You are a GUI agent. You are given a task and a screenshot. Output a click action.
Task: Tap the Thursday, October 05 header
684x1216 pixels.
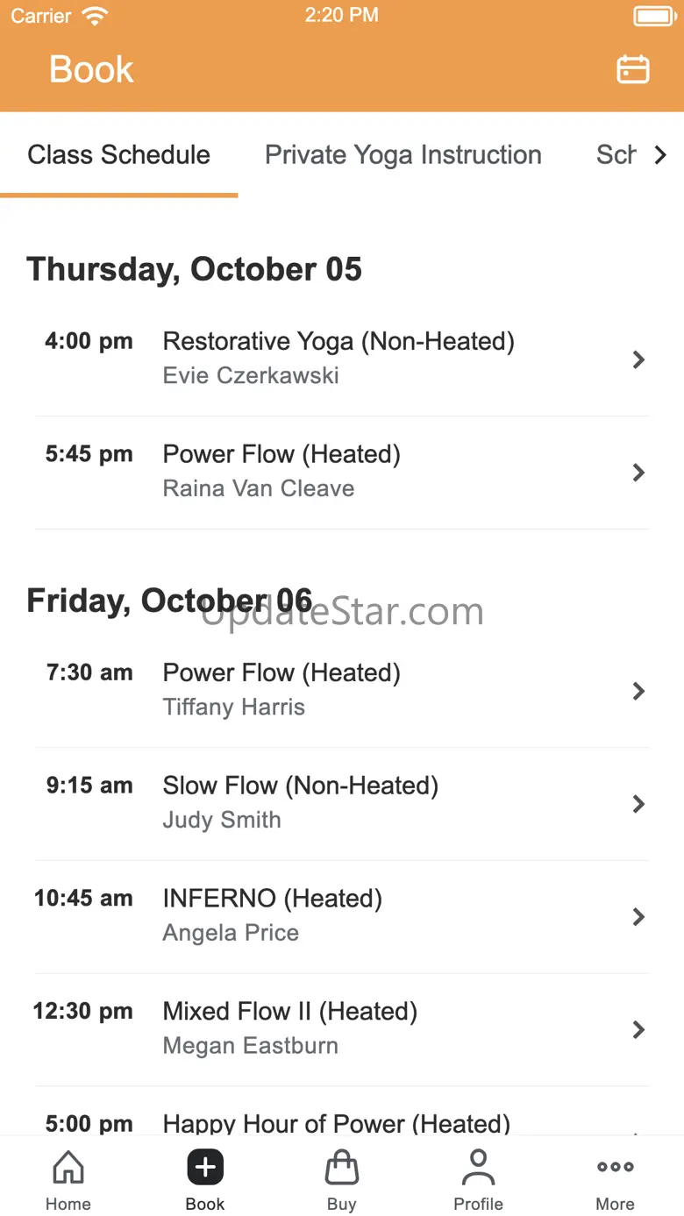click(194, 269)
